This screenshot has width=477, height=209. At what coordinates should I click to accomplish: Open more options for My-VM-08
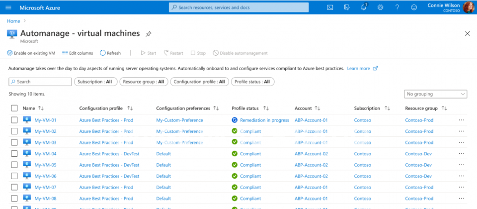(461, 199)
